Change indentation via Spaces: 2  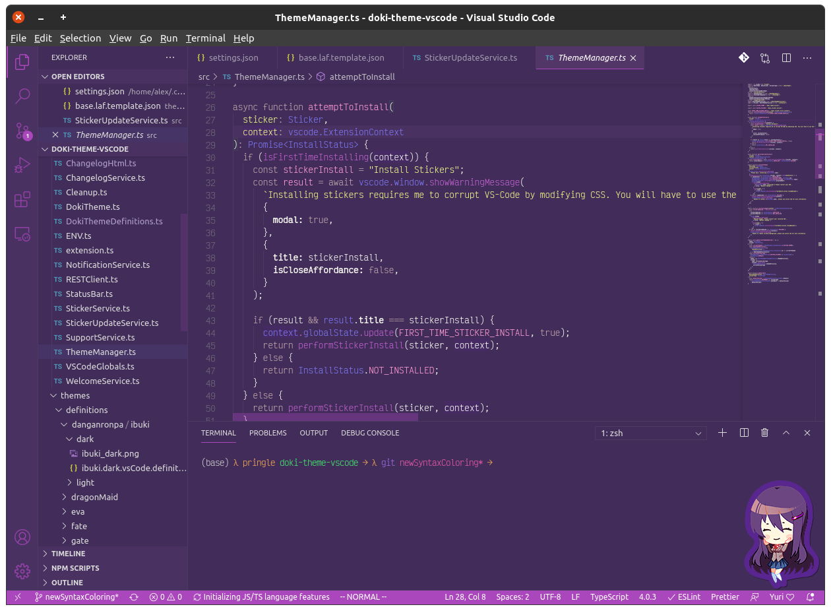(x=512, y=597)
